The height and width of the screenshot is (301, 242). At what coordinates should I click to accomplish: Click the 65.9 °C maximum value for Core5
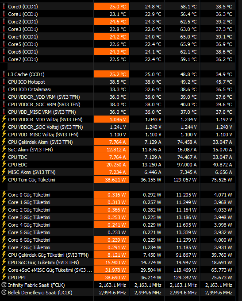pyautogui.click(x=188, y=44)
